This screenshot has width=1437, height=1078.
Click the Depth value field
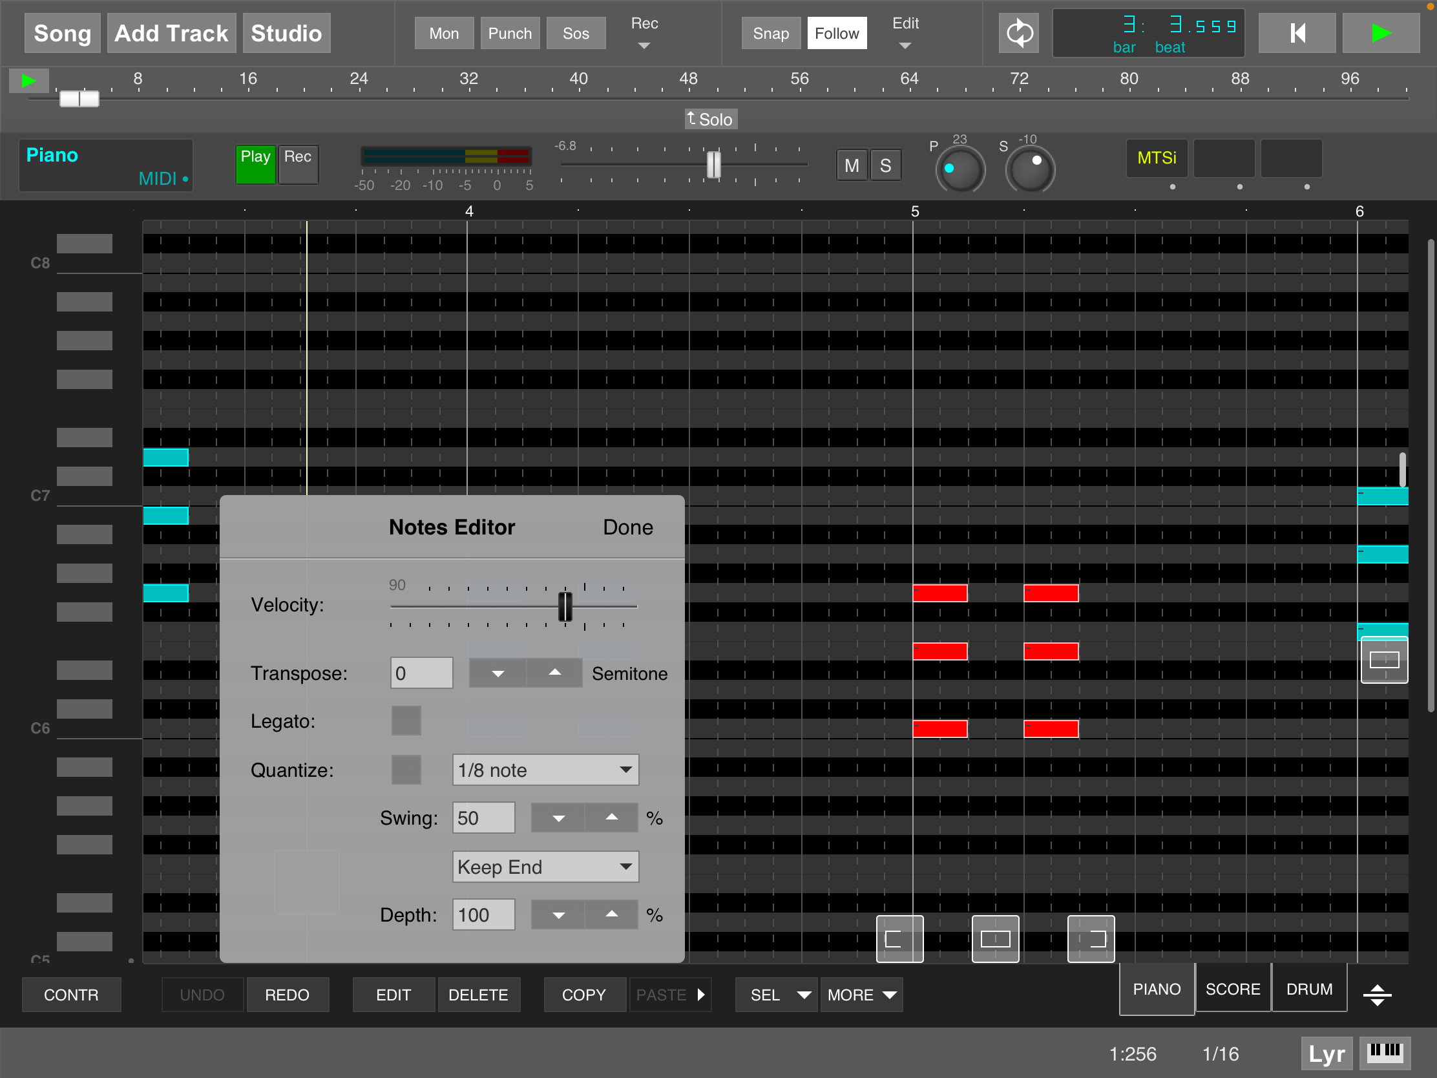[484, 915]
